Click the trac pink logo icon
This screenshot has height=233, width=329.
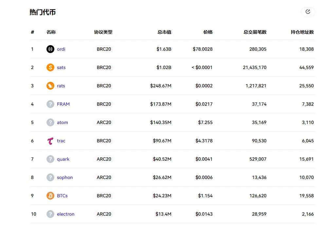tap(50, 141)
